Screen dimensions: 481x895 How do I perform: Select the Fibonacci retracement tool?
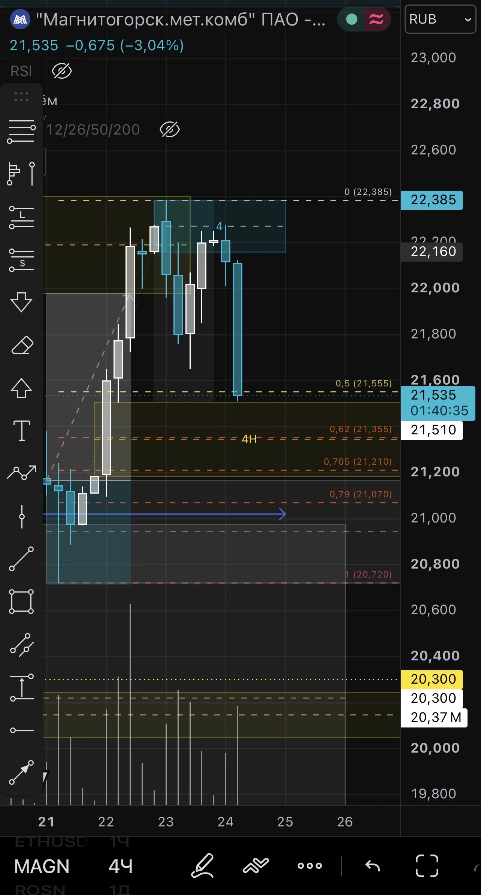(21, 132)
